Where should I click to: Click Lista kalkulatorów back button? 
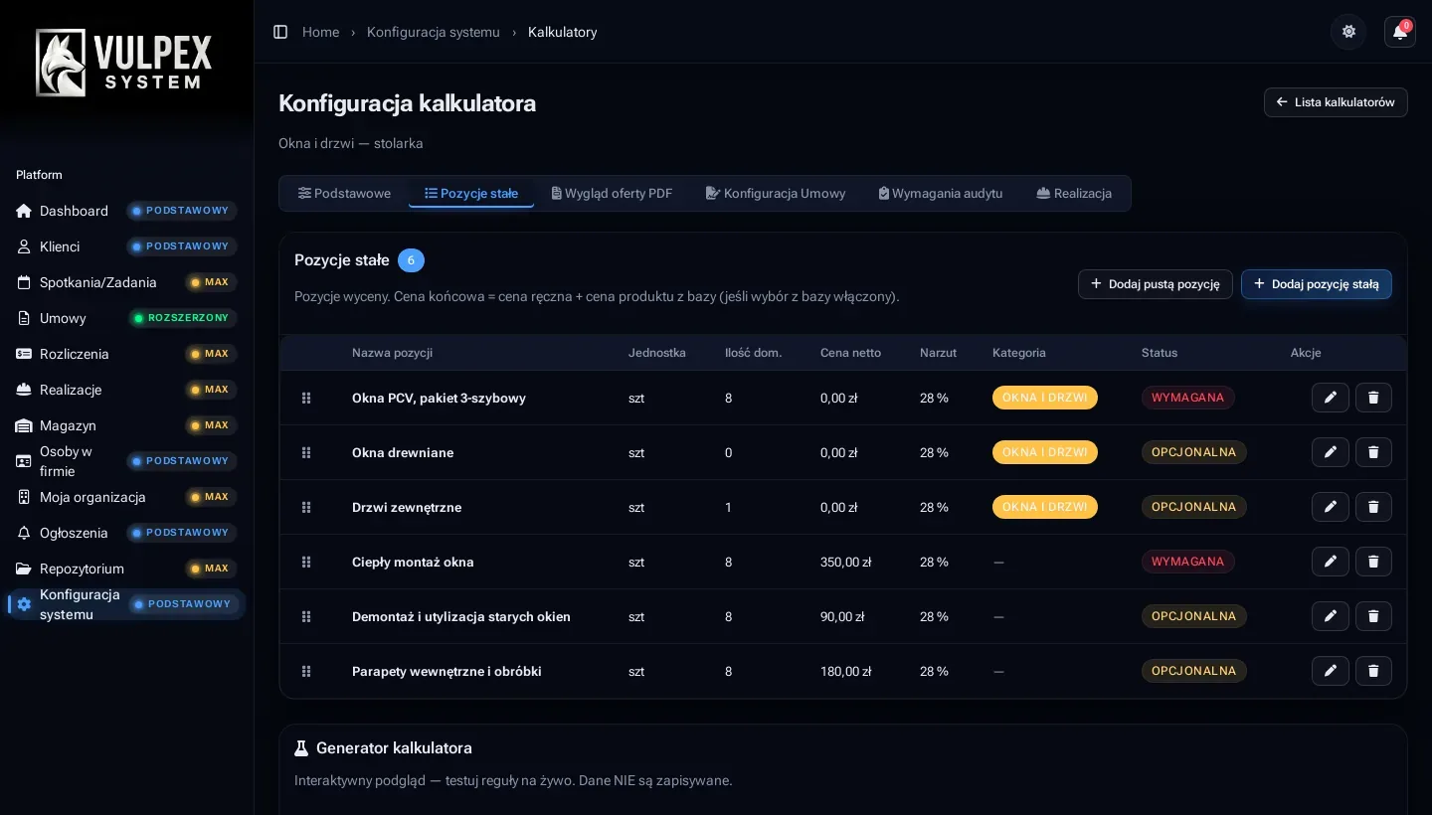point(1336,102)
